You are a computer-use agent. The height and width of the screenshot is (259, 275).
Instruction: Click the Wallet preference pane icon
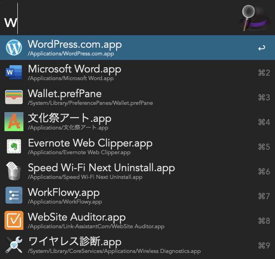pos(14,97)
